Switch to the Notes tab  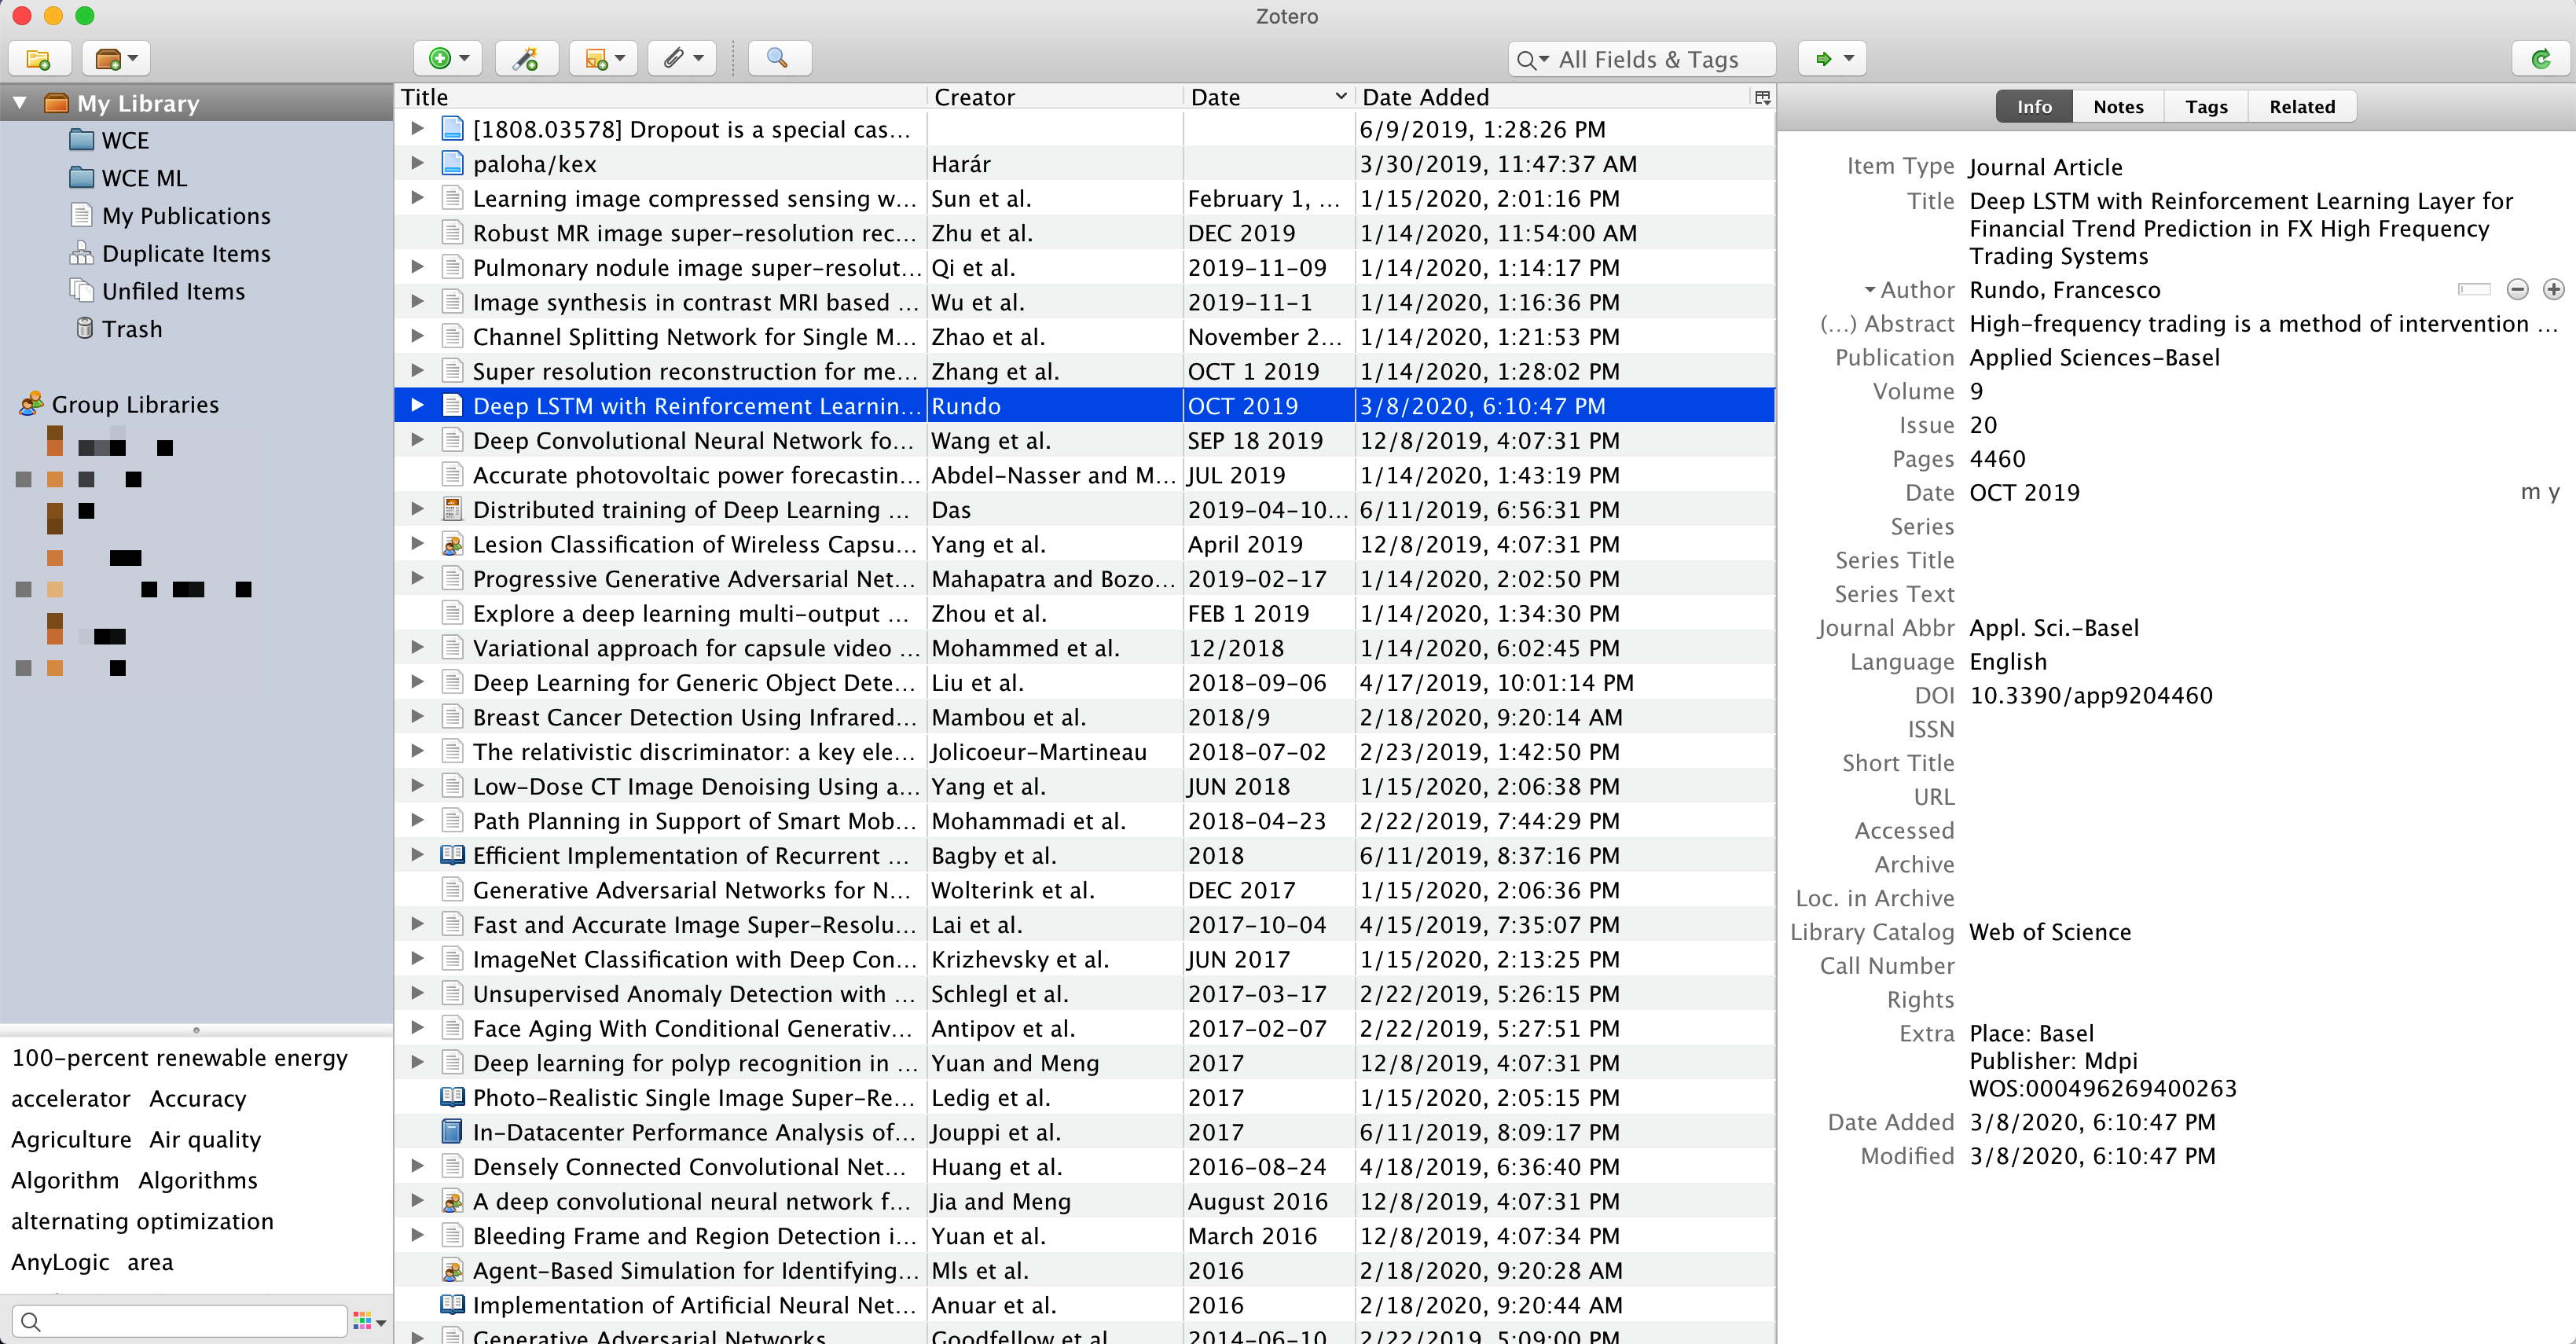(2117, 107)
